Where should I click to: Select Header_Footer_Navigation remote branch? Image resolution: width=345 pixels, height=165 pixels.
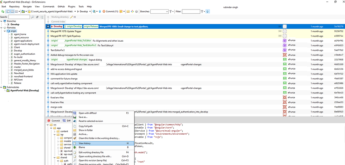[27, 64]
